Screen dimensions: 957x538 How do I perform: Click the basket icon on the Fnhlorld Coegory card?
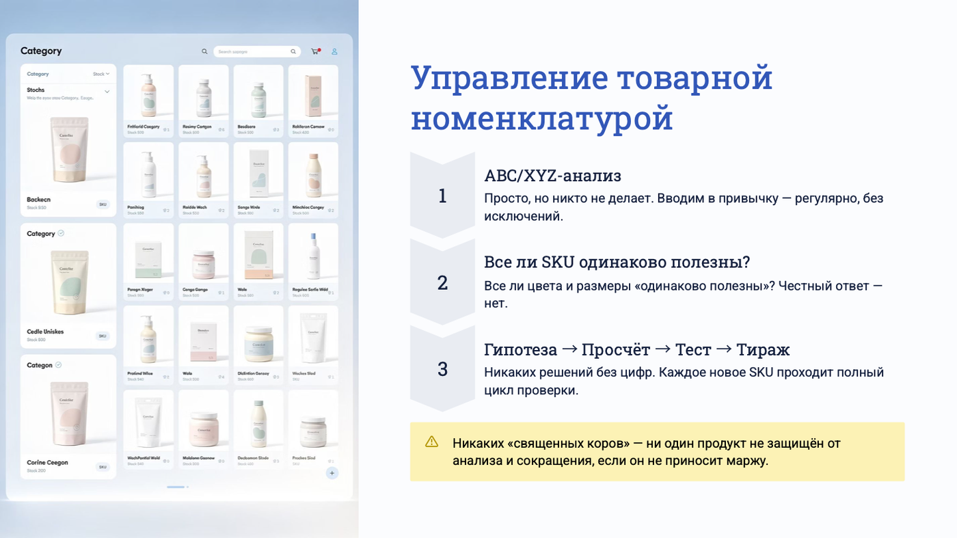165,129
